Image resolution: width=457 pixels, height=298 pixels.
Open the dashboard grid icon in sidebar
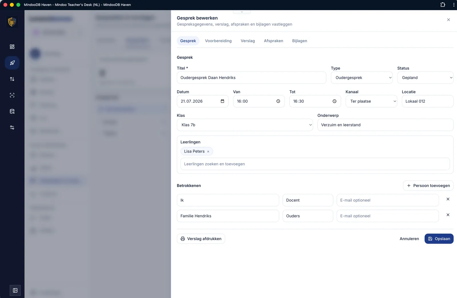pyautogui.click(x=12, y=47)
